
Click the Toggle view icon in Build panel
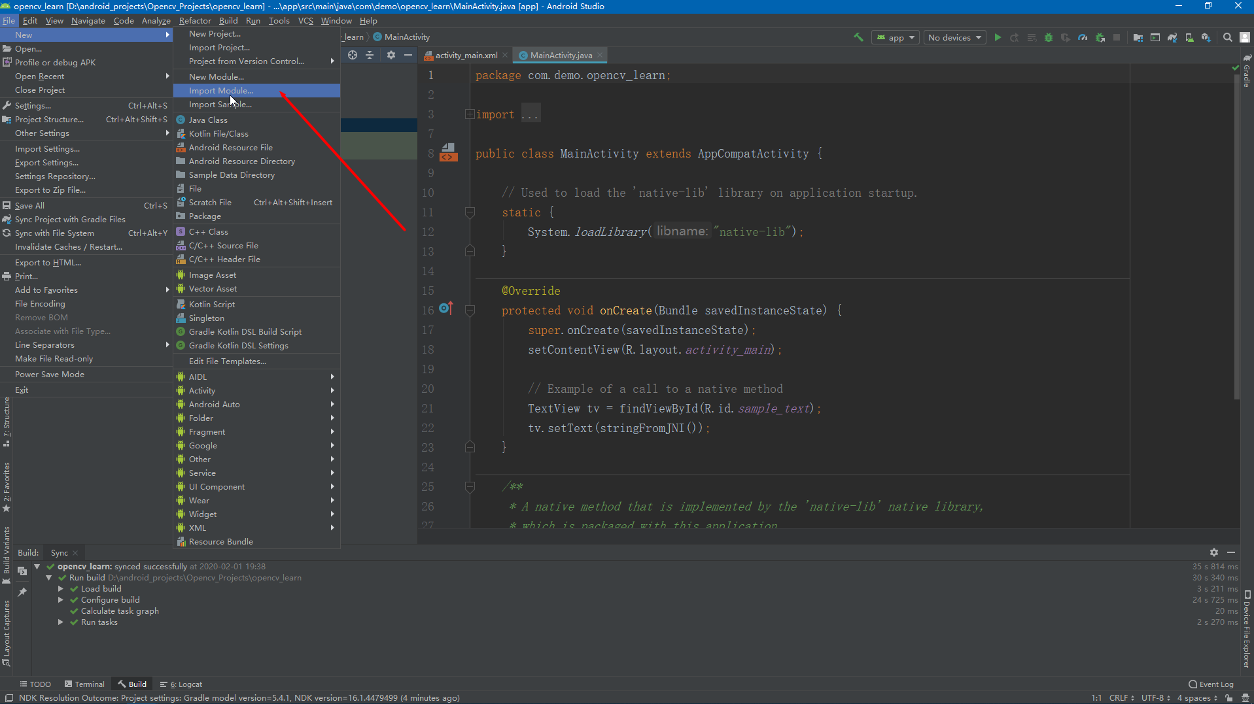pos(22,571)
